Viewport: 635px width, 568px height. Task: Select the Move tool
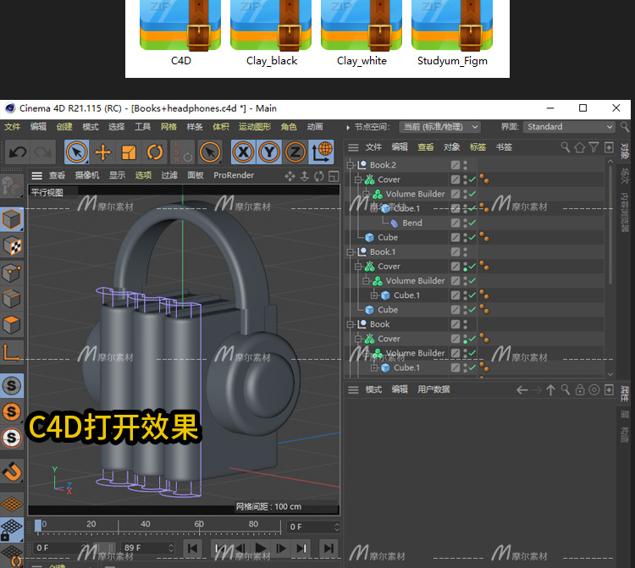click(102, 152)
